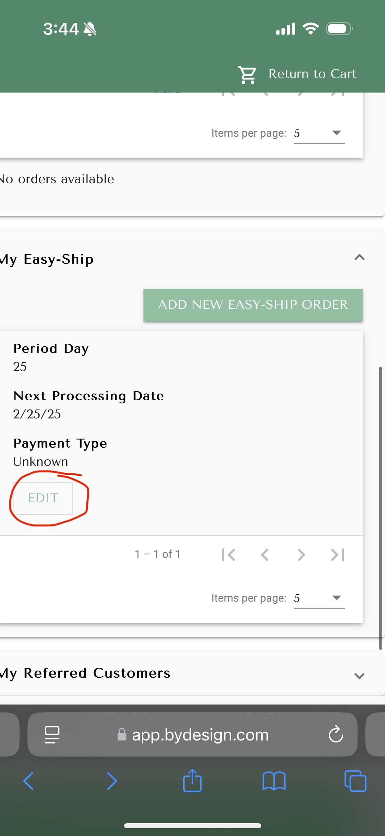385x836 pixels.
Task: Collapse the My Easy-Ship section
Action: [359, 258]
